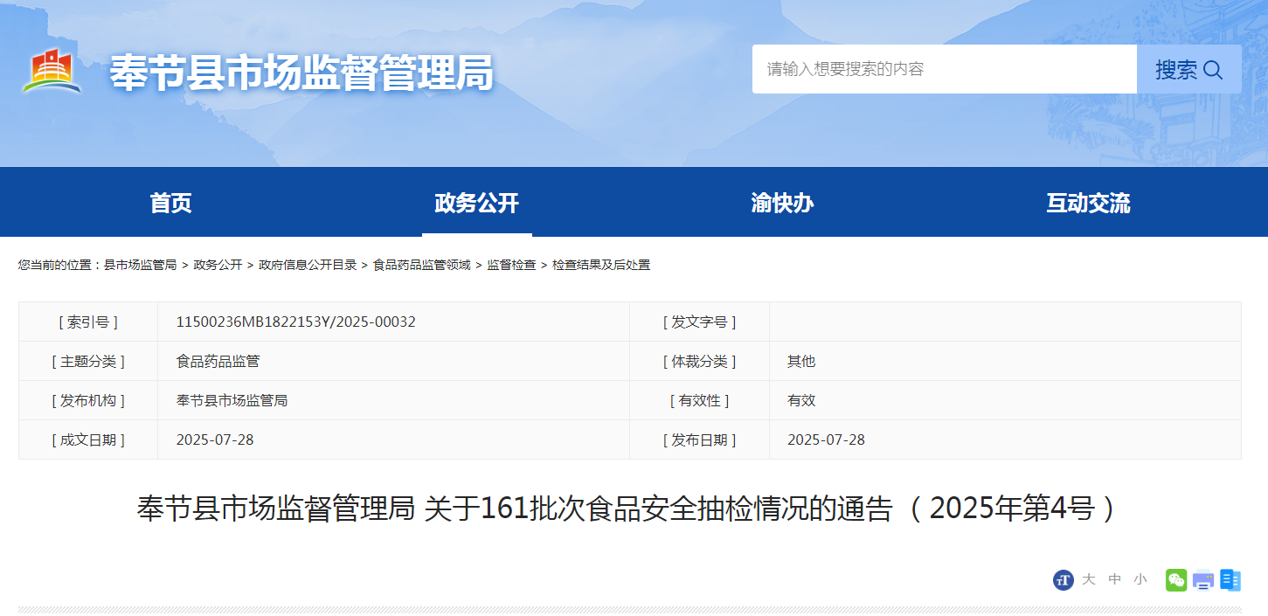The width and height of the screenshot is (1268, 616).
Task: Click the blue document reading-mode icon
Action: [x=1230, y=579]
